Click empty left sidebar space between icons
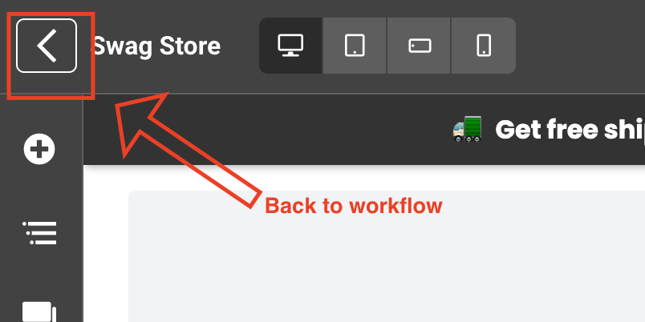 tap(39, 191)
